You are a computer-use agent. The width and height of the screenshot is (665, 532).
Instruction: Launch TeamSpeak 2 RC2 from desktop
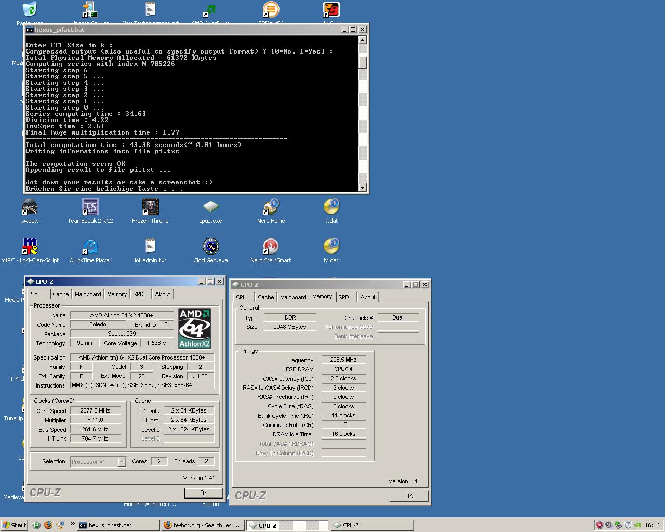tap(90, 207)
